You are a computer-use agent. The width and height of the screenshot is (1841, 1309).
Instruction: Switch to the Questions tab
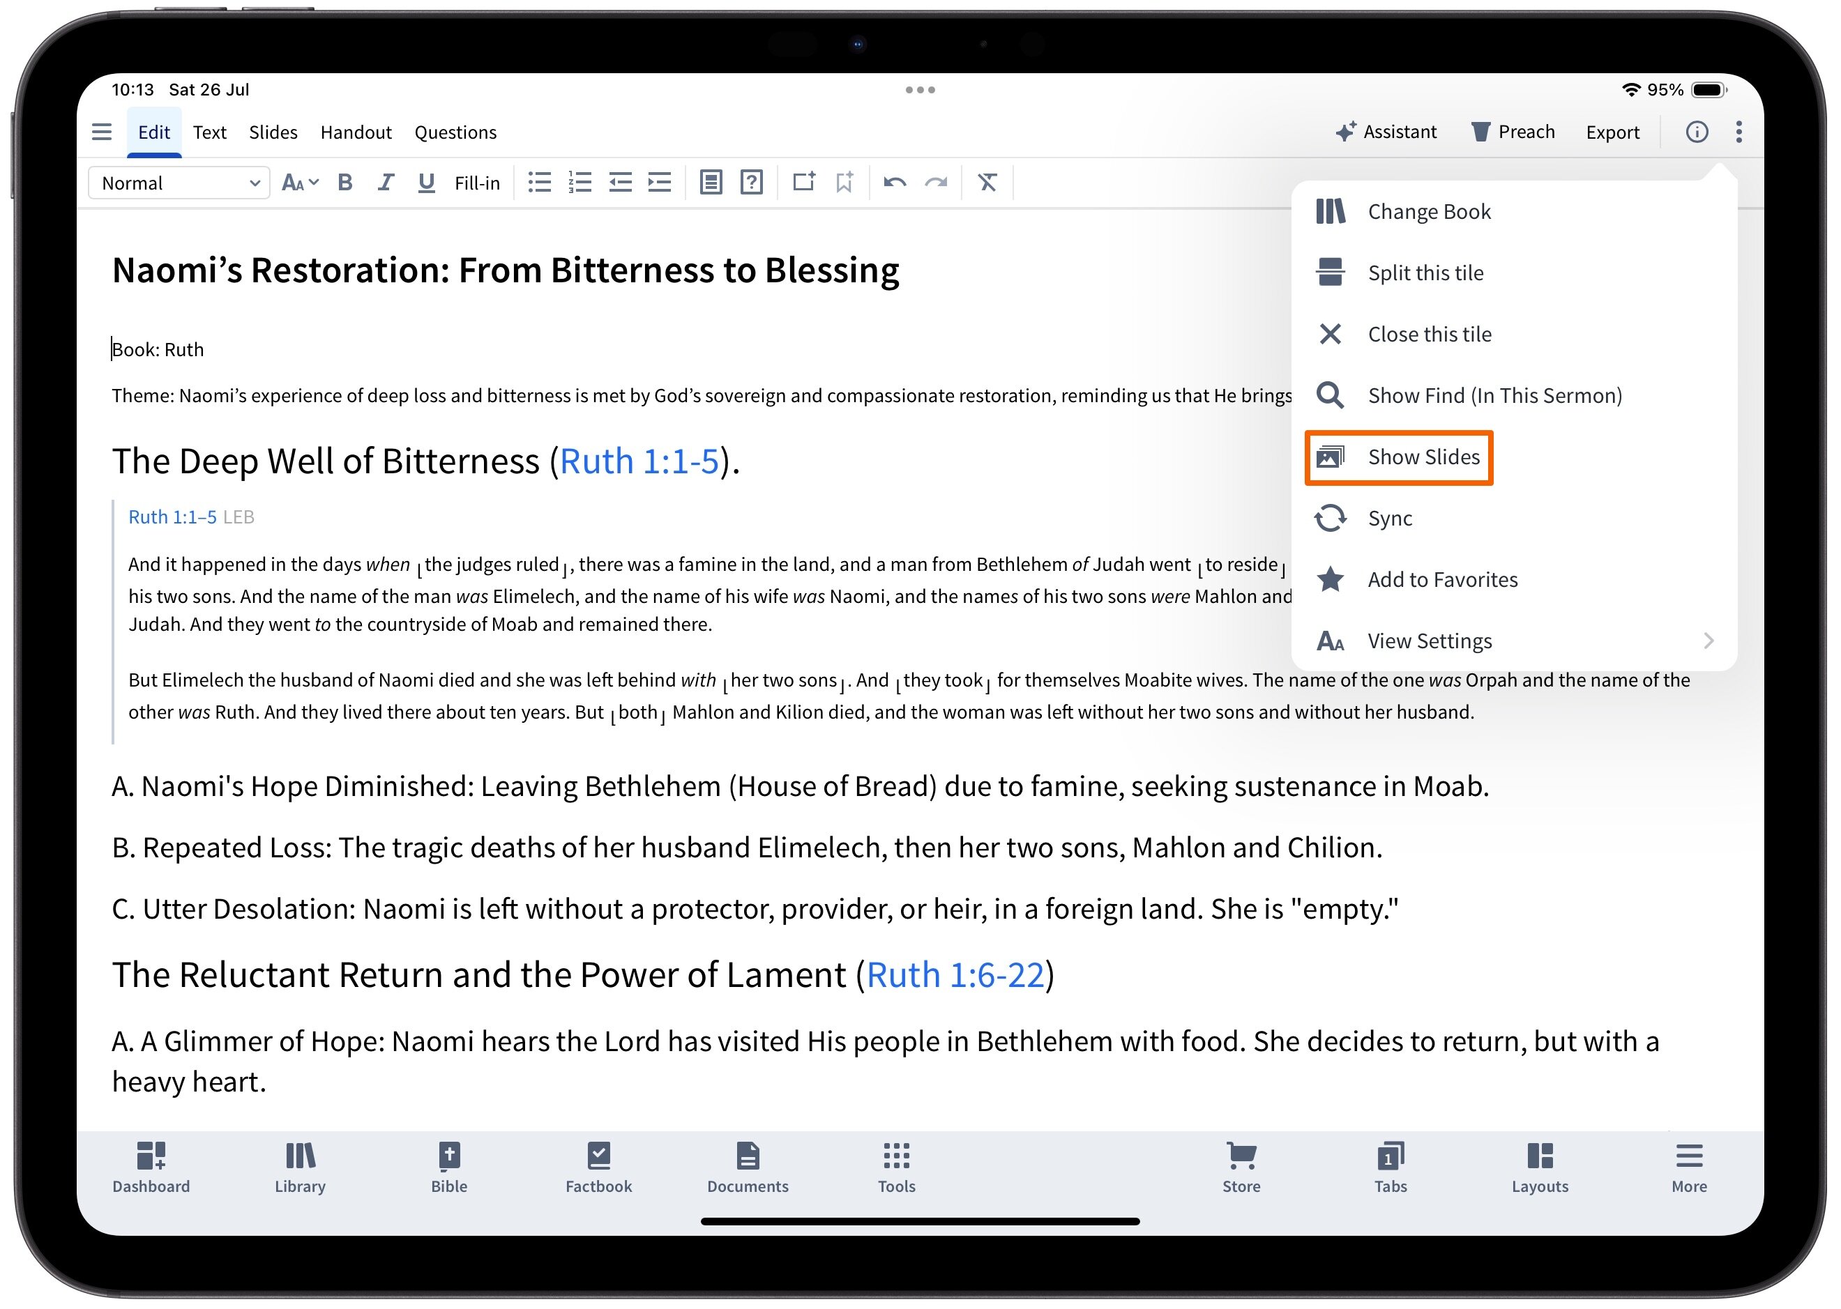click(x=455, y=132)
